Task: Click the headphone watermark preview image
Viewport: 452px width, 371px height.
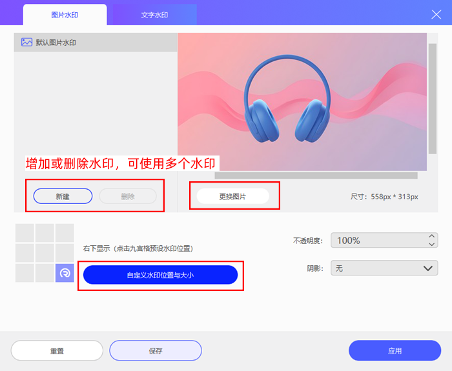Action: (x=302, y=102)
